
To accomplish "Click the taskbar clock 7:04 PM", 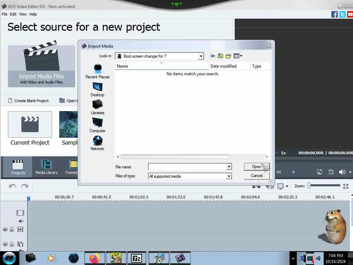I will click(335, 256).
